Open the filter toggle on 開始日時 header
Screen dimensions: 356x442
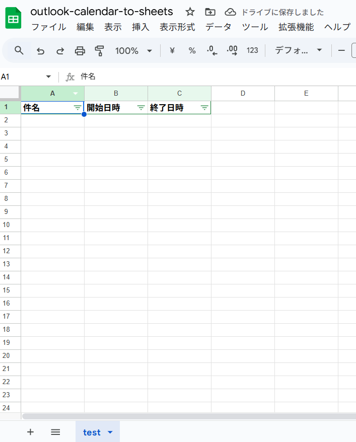tap(141, 108)
